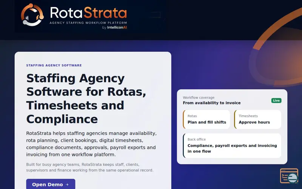Click the paragraph starting 'RotaStrata helps staffing agencies'

click(91, 144)
